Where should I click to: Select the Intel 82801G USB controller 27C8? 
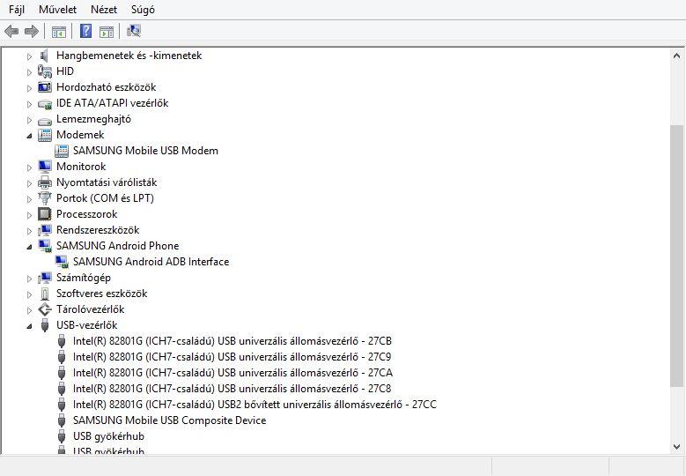click(x=232, y=389)
